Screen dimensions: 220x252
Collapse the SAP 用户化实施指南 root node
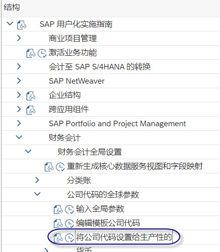(10, 23)
